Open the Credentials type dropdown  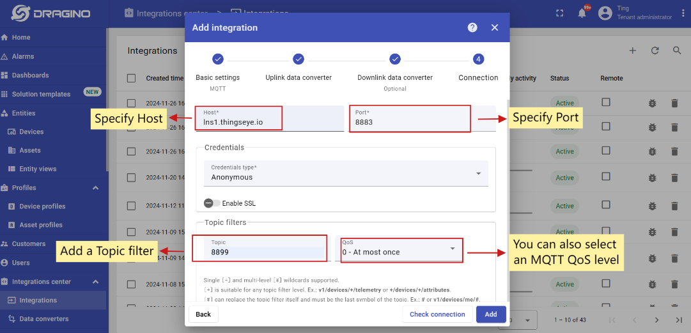click(346, 173)
